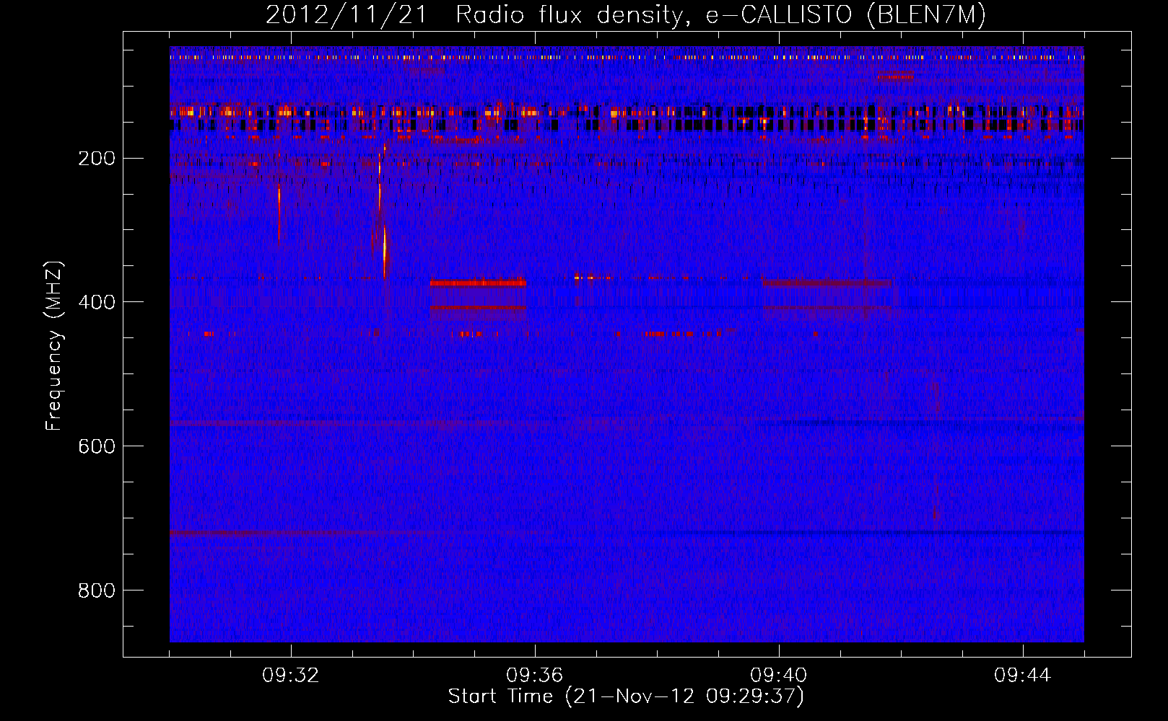Click the plot title 'Radio flux density, e-CALLISTO (BLEN7M)'
The width and height of the screenshot is (1168, 721).
721,15
